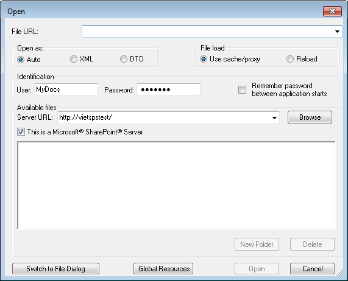Click the Password field
Image resolution: width=348 pixels, height=281 pixels.
[x=168, y=89]
